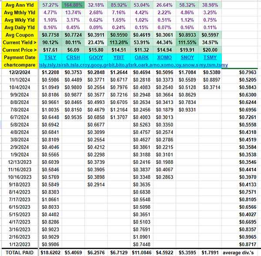
Task: Click the $6.09 current price cell
Action: pyautogui.click(x=73, y=50)
